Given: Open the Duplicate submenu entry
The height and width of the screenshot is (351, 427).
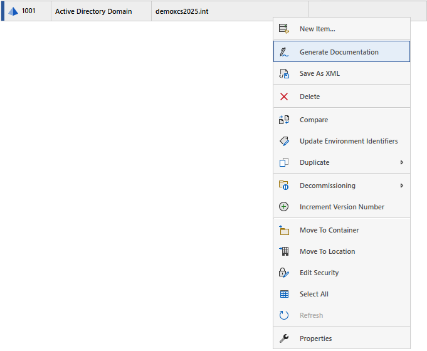Looking at the screenshot, I should click(x=314, y=162).
